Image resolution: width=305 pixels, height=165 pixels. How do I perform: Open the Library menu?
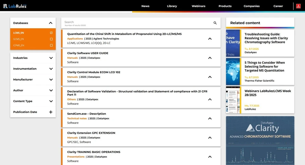pyautogui.click(x=172, y=6)
